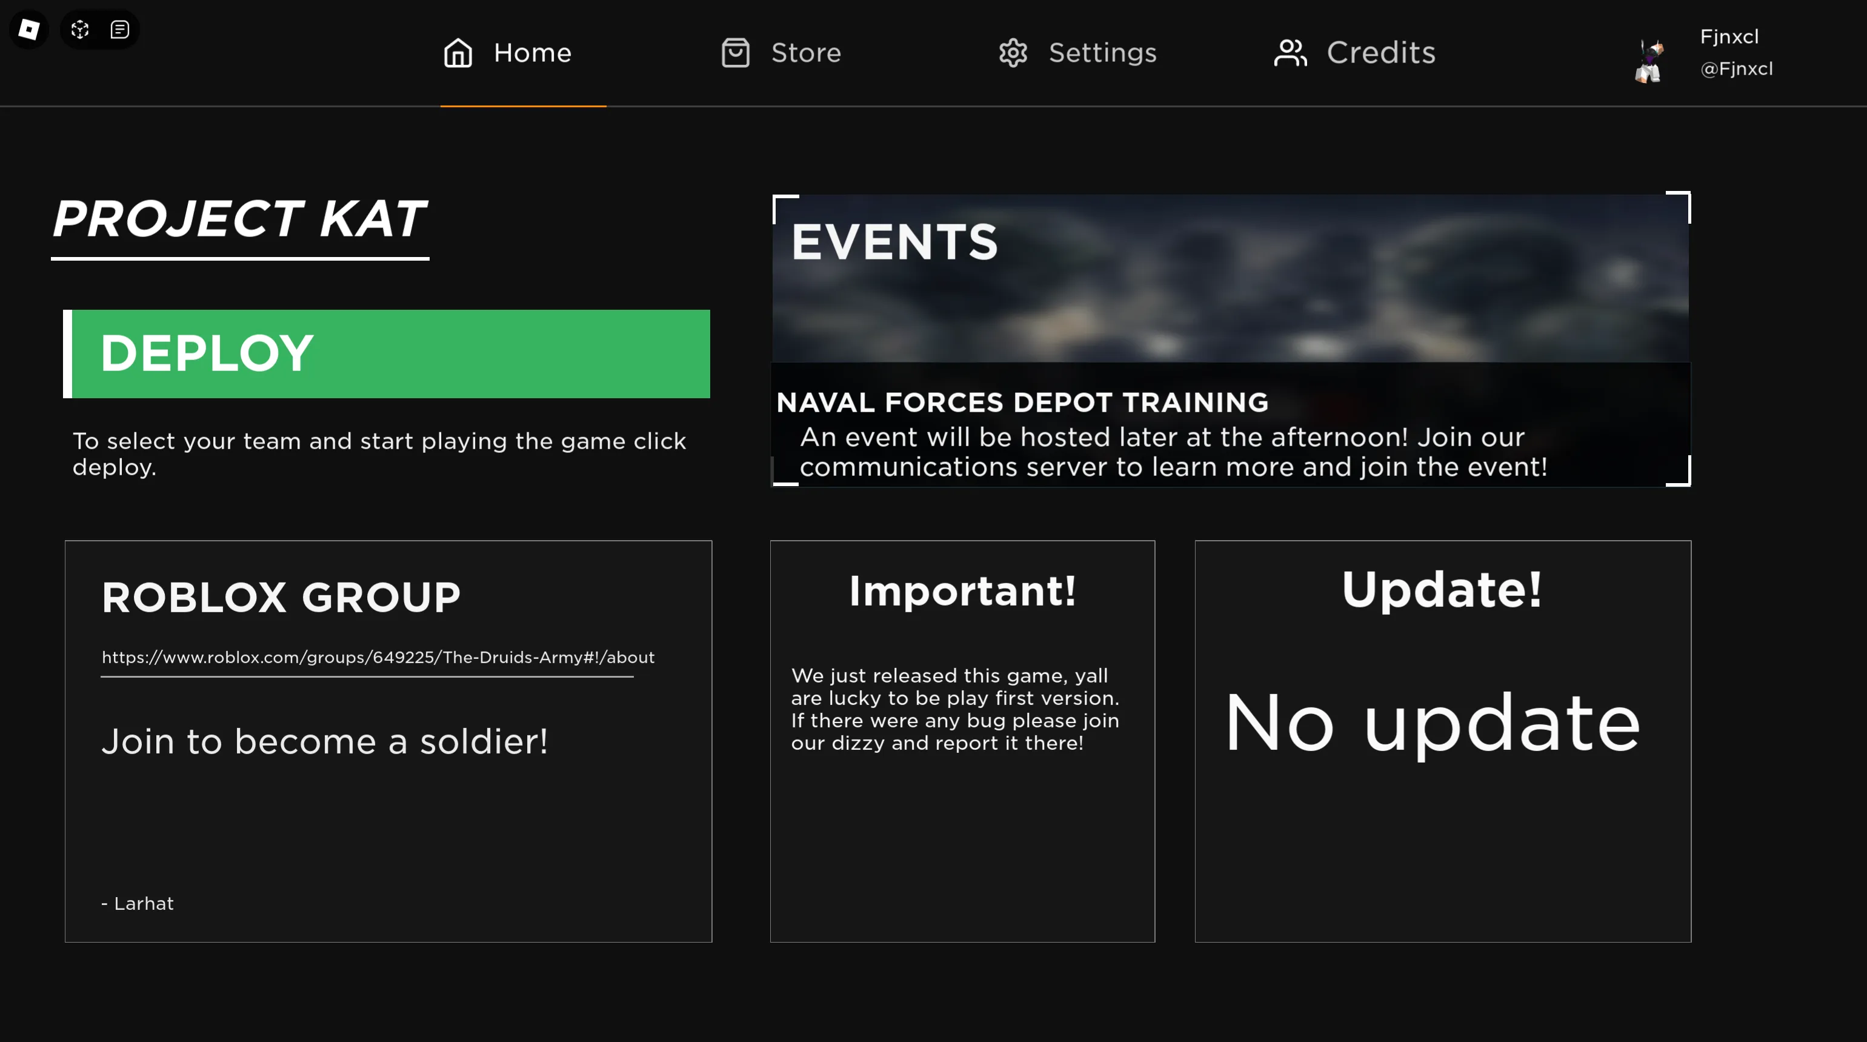Screen dimensions: 1867x1042
Task: Click the shopping bag Store icon
Action: [735, 53]
